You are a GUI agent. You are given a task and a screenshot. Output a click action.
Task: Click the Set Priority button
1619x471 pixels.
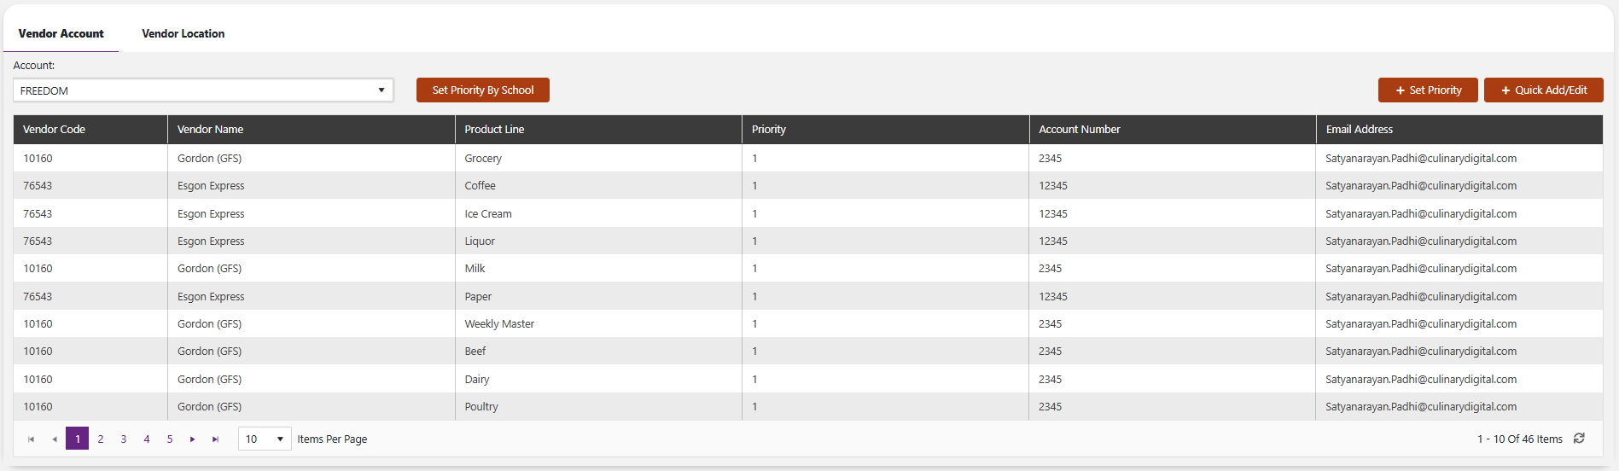(x=1428, y=90)
